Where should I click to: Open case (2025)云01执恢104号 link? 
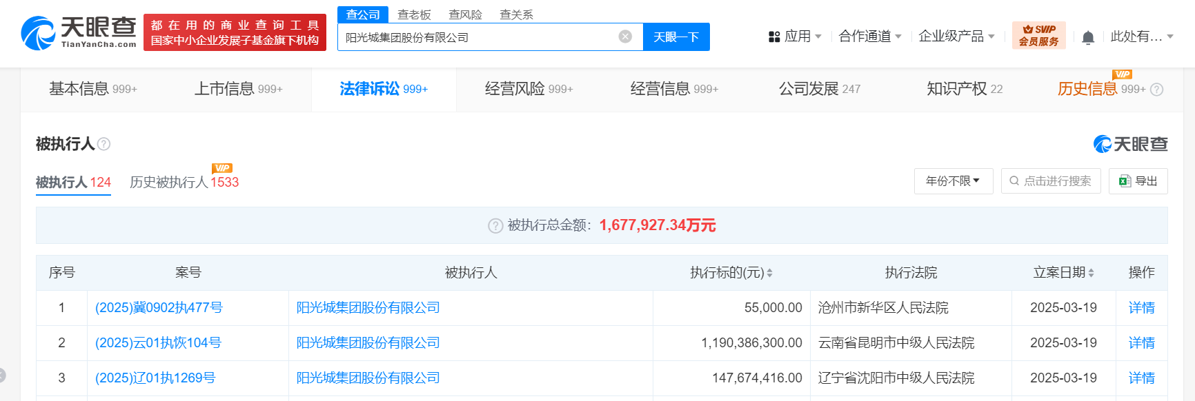coord(158,343)
